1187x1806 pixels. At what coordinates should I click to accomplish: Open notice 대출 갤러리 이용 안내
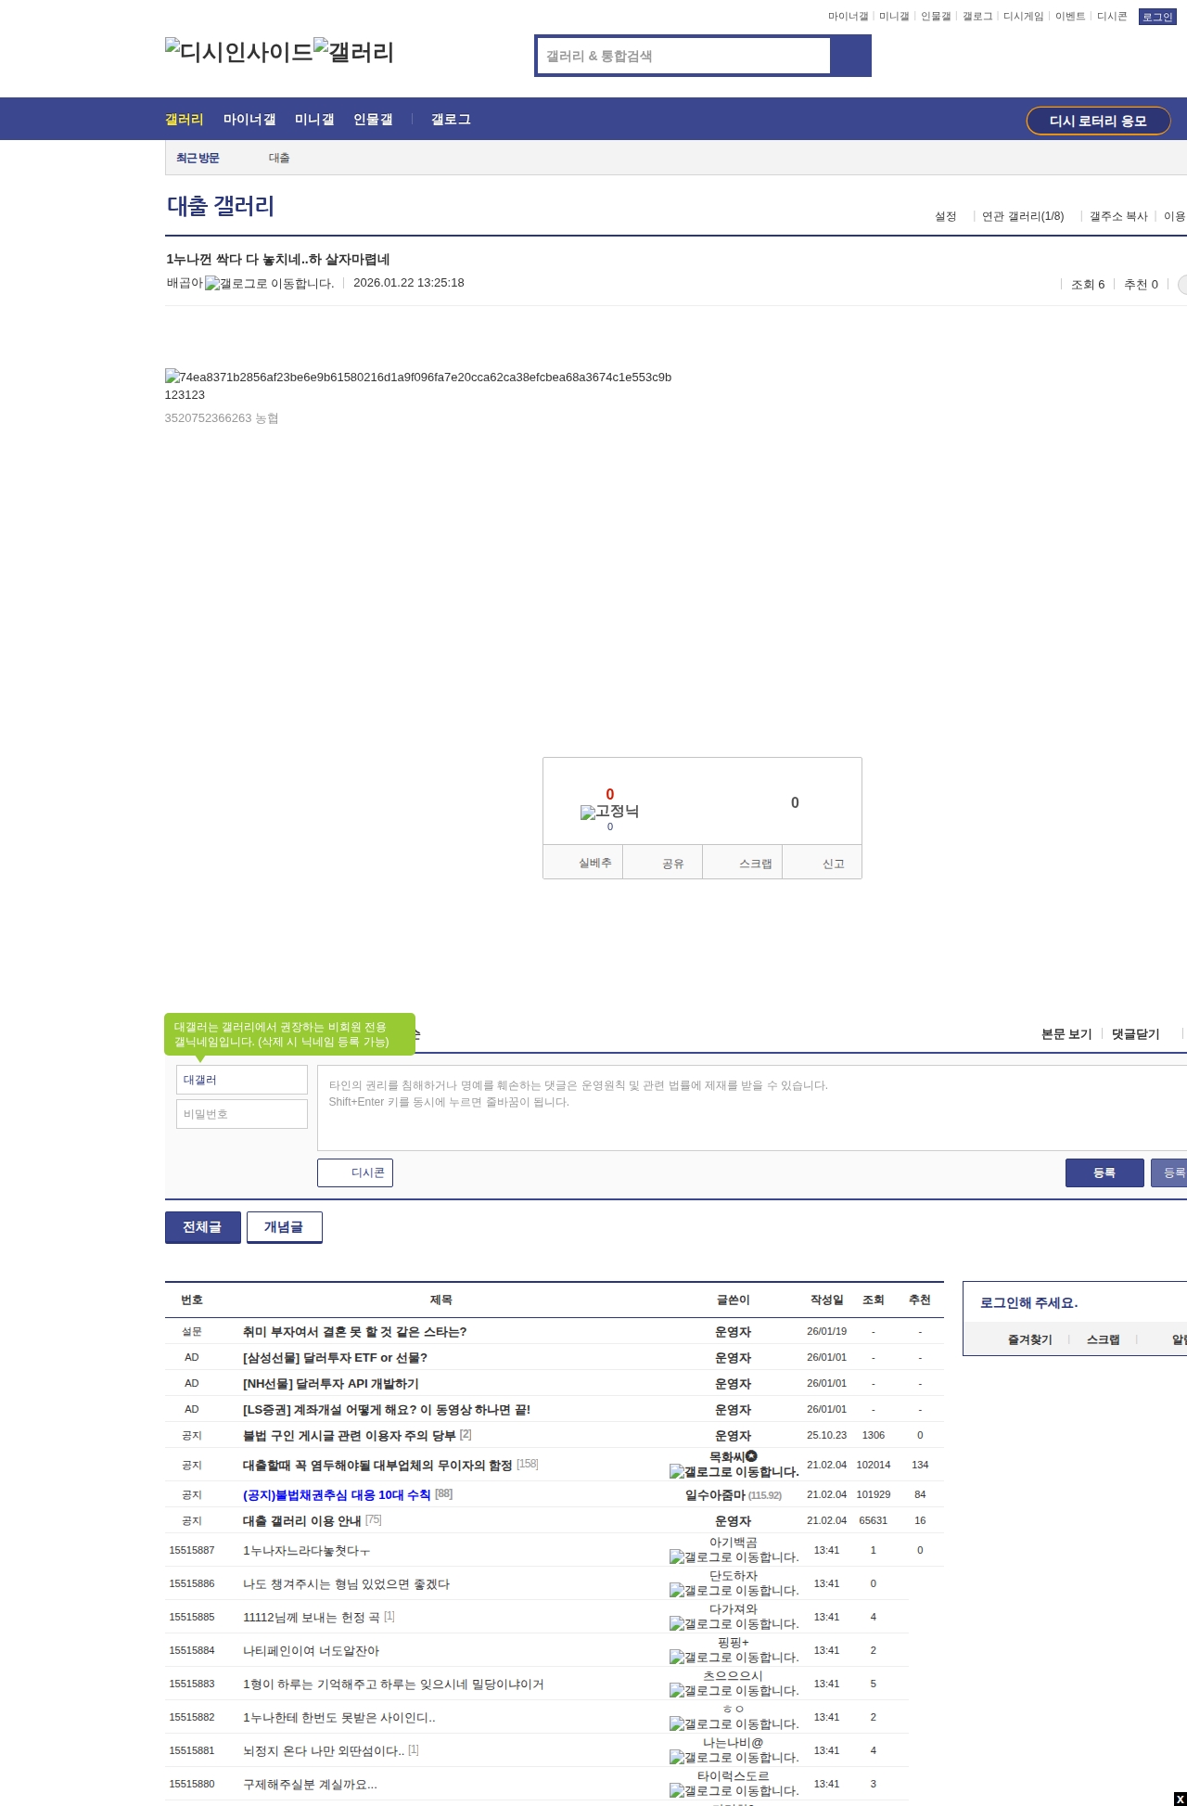(x=302, y=1521)
